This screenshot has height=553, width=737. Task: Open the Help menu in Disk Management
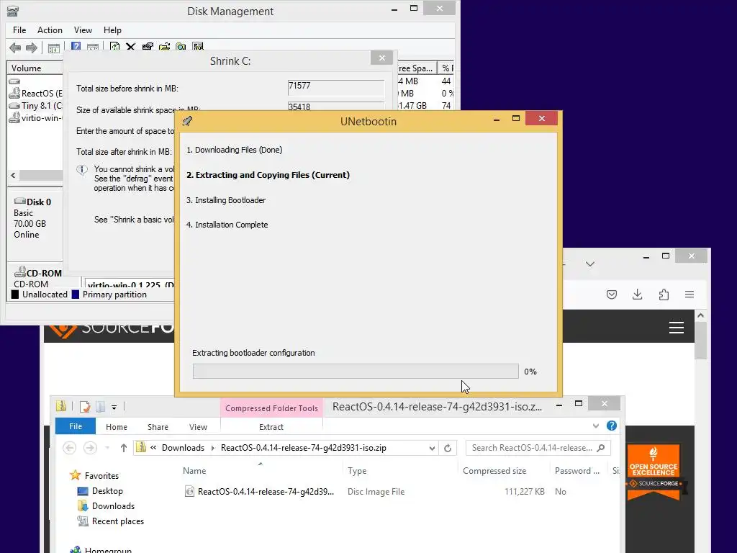[112, 30]
